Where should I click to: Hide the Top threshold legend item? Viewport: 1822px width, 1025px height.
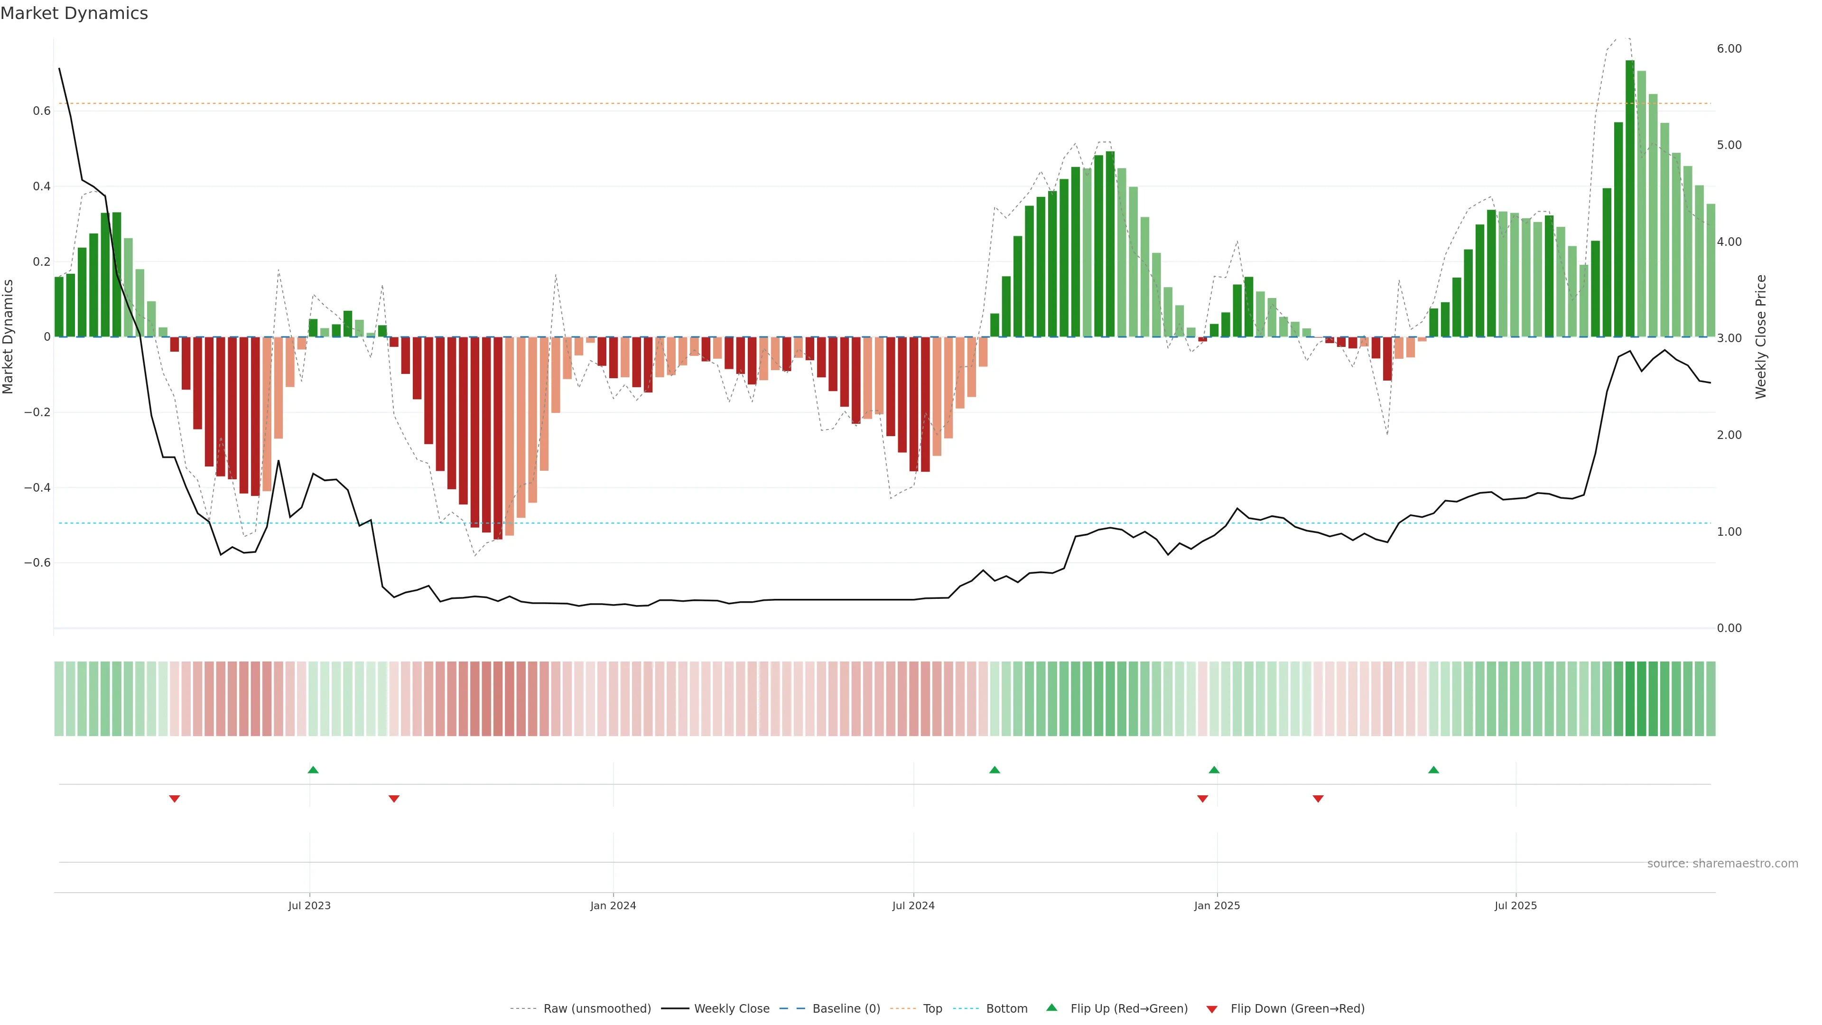pos(932,1009)
